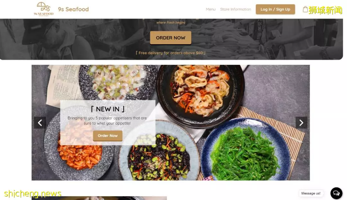Image resolution: width=347 pixels, height=200 pixels.
Task: Click the appetisers description text in card
Action: 107,121
